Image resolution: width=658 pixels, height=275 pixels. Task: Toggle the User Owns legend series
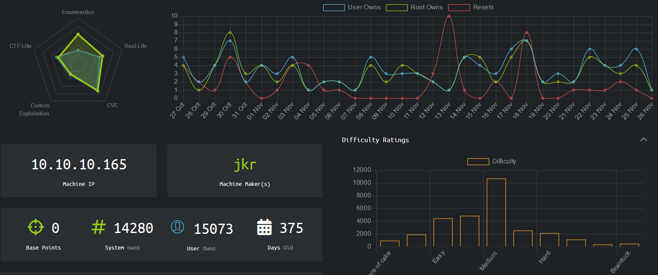[352, 7]
